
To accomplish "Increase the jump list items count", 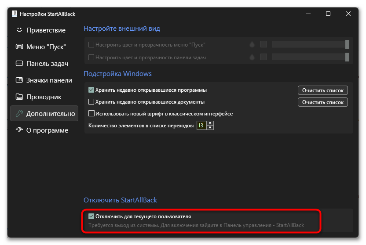I will coord(210,123).
